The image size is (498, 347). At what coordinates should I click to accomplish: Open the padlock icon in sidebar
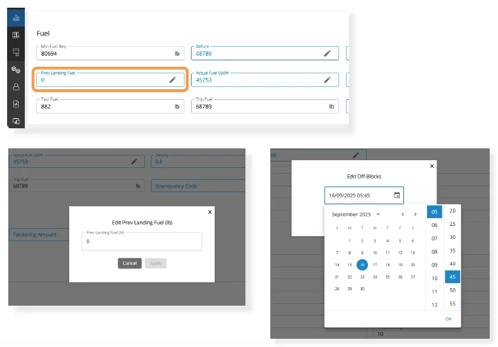click(16, 86)
